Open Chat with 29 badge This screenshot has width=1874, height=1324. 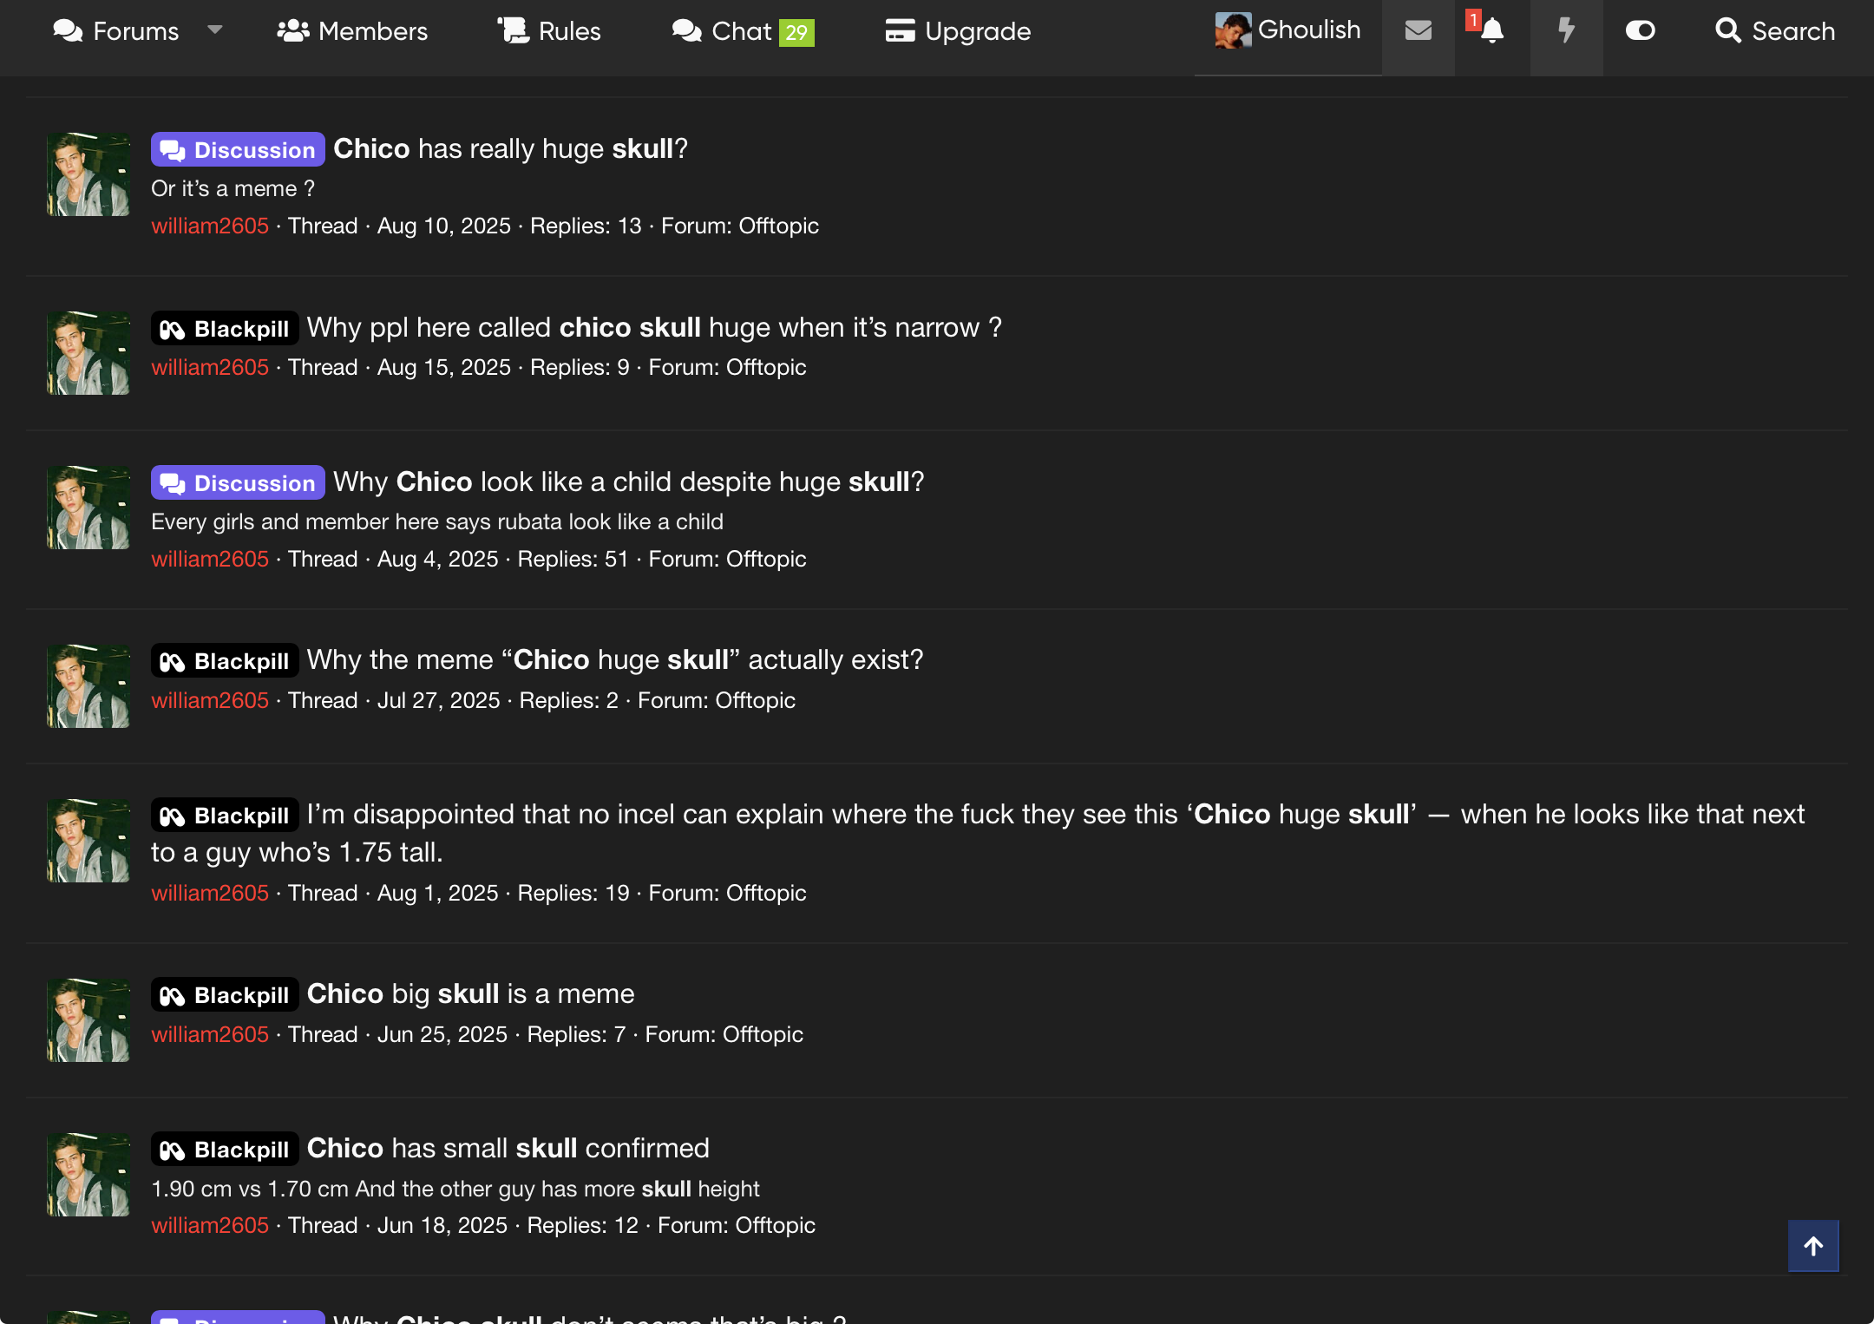(x=743, y=31)
